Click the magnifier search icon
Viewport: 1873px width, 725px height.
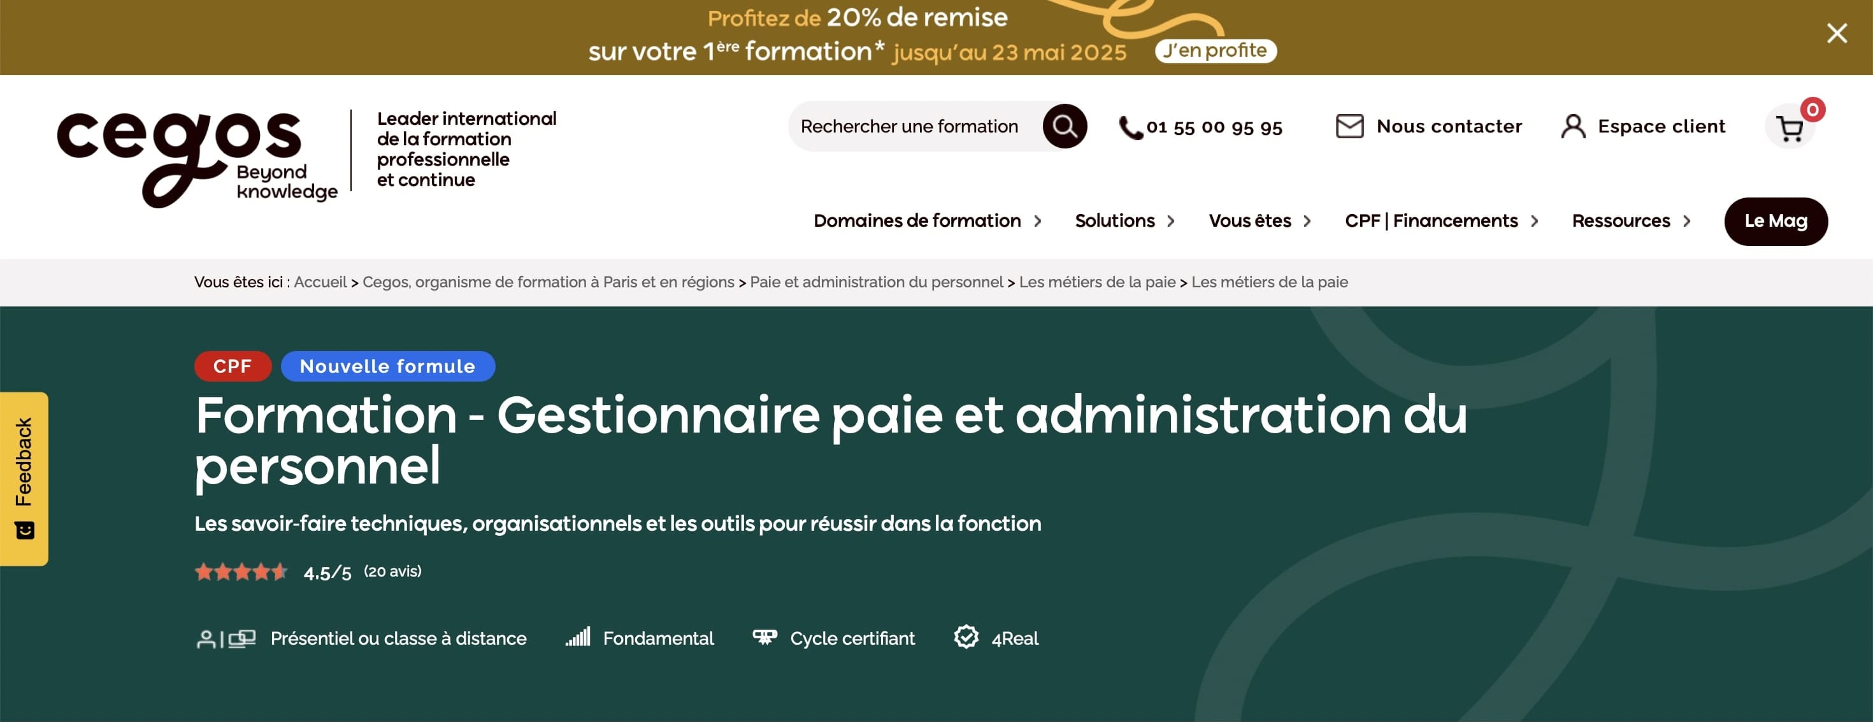1065,127
